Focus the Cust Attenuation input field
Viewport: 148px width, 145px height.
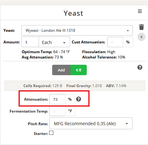(x=115, y=42)
